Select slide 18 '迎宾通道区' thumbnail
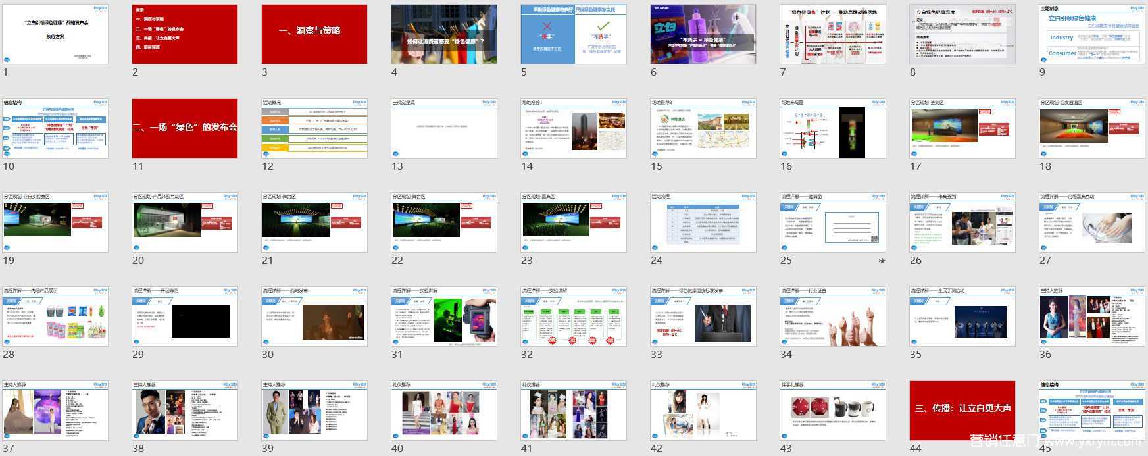Screen dimensions: 1148x456 1092,128
